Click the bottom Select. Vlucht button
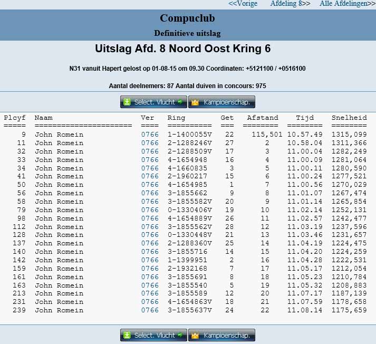This screenshot has width=376, height=344. click(153, 335)
